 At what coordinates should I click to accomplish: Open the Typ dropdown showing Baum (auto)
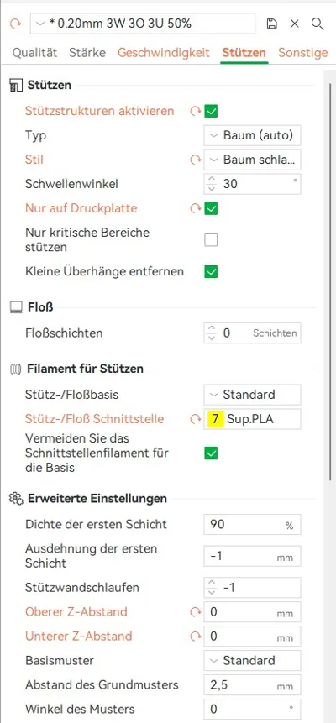(x=253, y=135)
